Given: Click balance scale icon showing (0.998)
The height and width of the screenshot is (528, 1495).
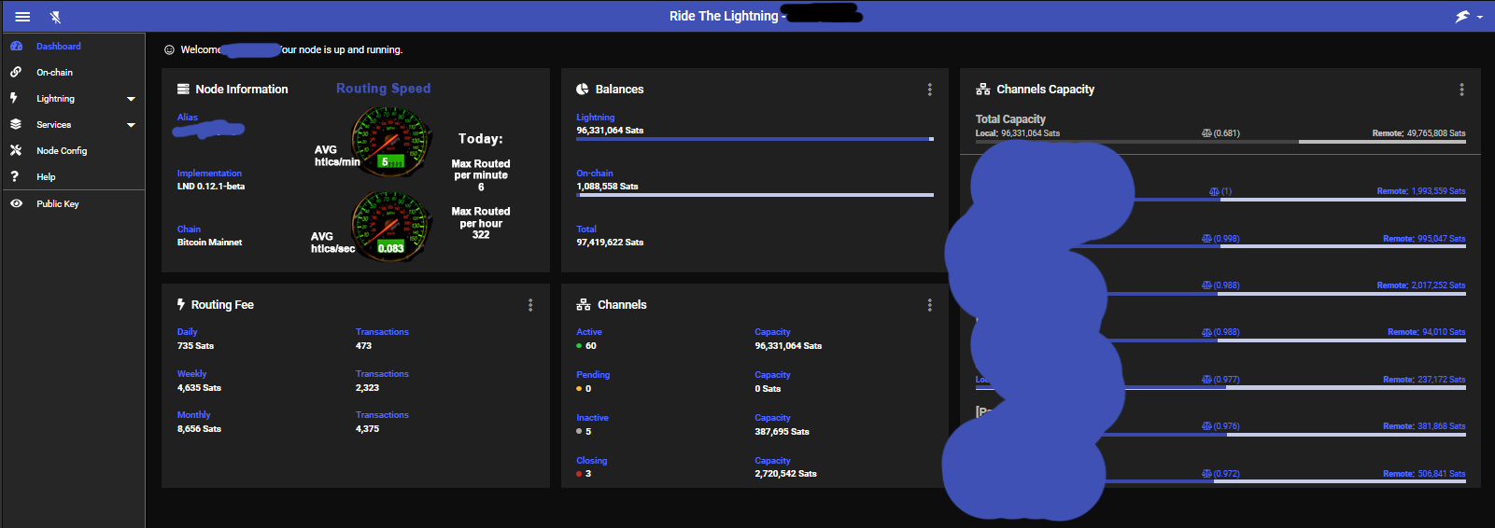Looking at the screenshot, I should pyautogui.click(x=1206, y=239).
